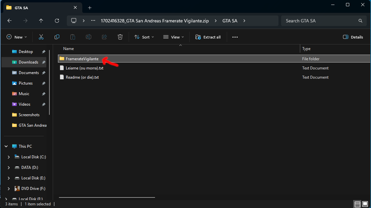Select DATA (D:) drive in sidebar
Screen dimensions: 371x208
(x=30, y=168)
